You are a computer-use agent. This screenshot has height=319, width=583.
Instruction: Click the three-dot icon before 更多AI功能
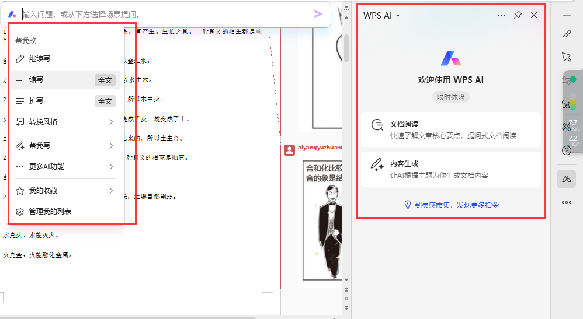point(20,167)
